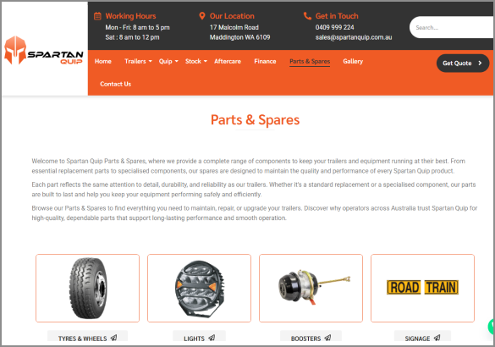Screen dimensions: 495x347
Task: Expand the Trailers dropdown menu
Action: coord(138,61)
